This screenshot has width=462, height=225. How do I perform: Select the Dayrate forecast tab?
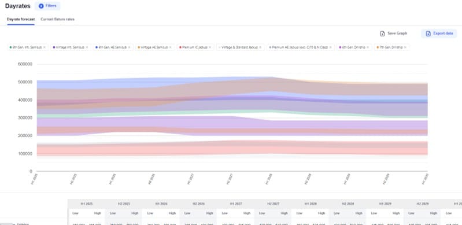(x=21, y=20)
